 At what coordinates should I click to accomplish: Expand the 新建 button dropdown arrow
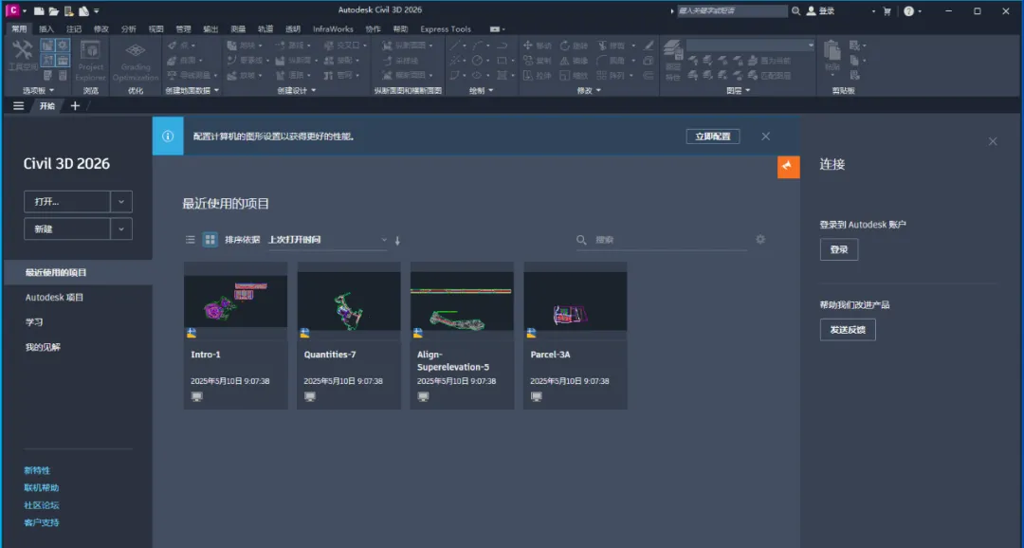click(121, 229)
